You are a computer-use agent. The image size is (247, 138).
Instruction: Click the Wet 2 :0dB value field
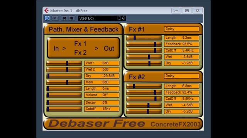click(x=102, y=69)
